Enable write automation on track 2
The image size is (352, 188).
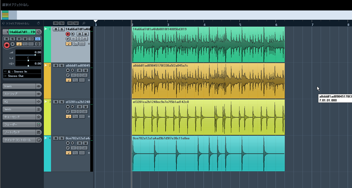coord(85,70)
